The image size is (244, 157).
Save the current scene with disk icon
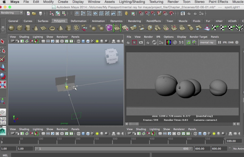pos(40,14)
